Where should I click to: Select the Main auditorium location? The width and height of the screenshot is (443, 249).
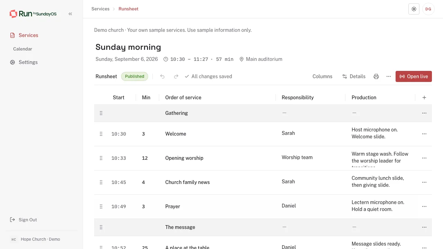point(261,59)
